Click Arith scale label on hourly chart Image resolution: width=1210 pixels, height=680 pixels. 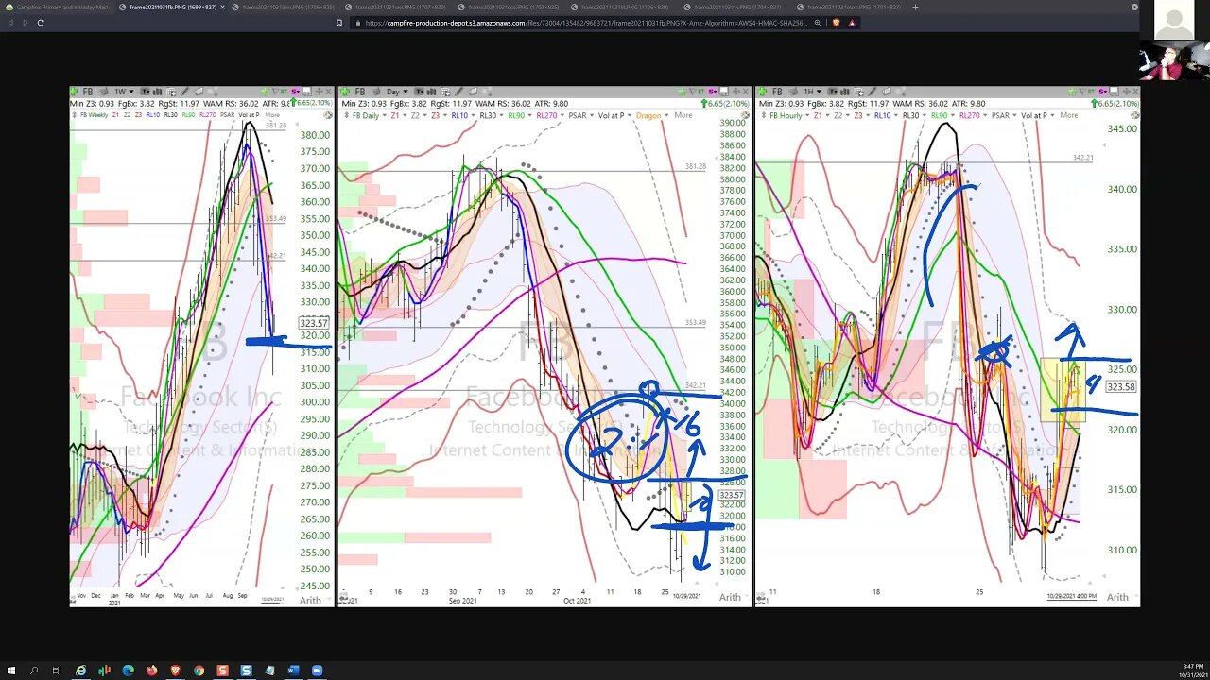click(1117, 597)
